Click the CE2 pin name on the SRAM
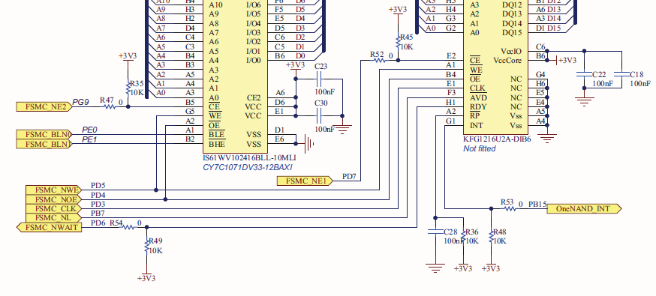Screen dimensions: 656x296 254,97
